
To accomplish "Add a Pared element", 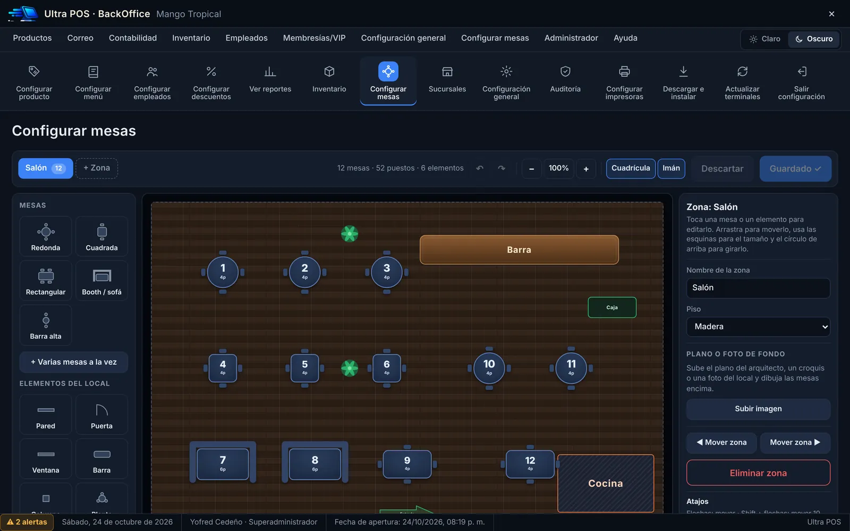I will click(46, 414).
